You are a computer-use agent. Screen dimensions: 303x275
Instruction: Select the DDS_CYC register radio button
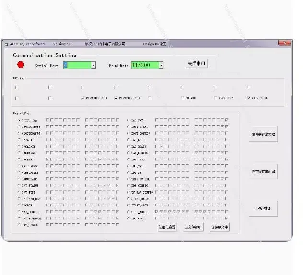128,218
